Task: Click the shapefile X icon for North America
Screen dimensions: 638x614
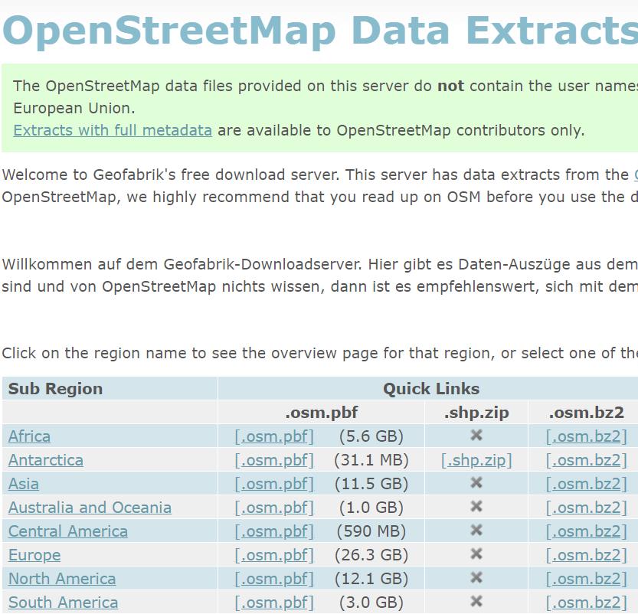Action: (476, 577)
